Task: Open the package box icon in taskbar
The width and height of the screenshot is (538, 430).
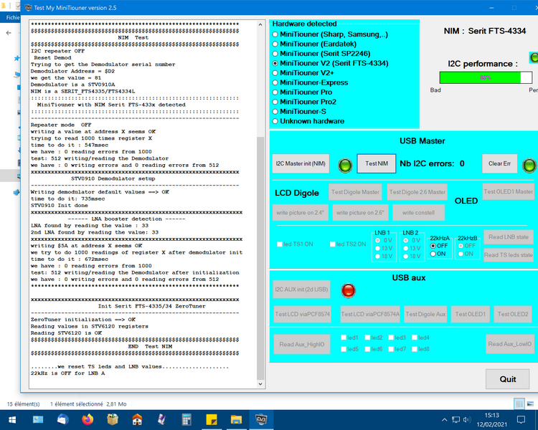Action: pos(112,420)
